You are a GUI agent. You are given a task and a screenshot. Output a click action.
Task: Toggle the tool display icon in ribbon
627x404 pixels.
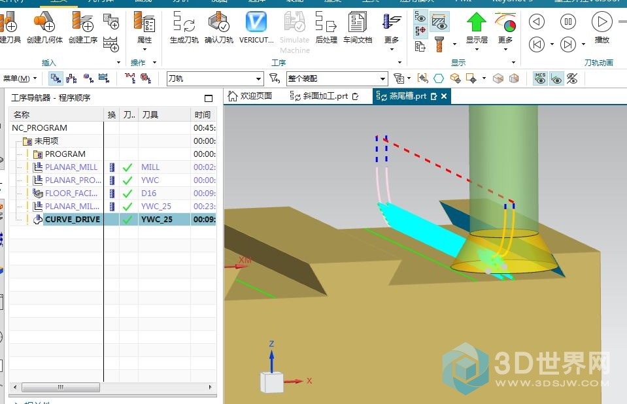439,44
